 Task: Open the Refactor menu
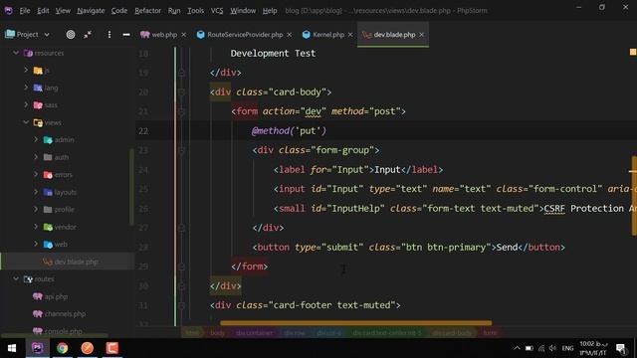[x=147, y=11]
